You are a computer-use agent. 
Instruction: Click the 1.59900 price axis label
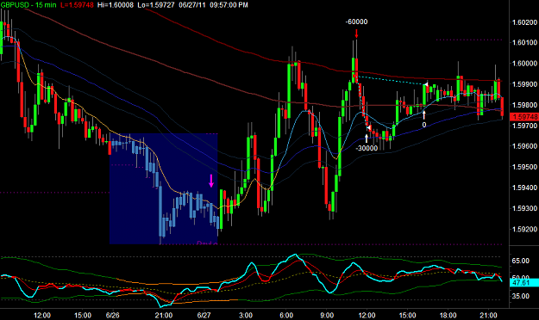click(524, 84)
